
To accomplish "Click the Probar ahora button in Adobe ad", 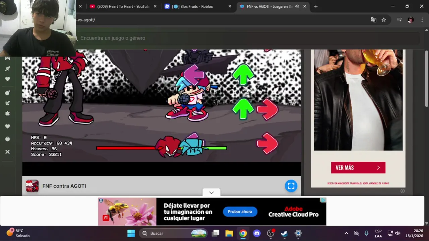I will pos(240,212).
